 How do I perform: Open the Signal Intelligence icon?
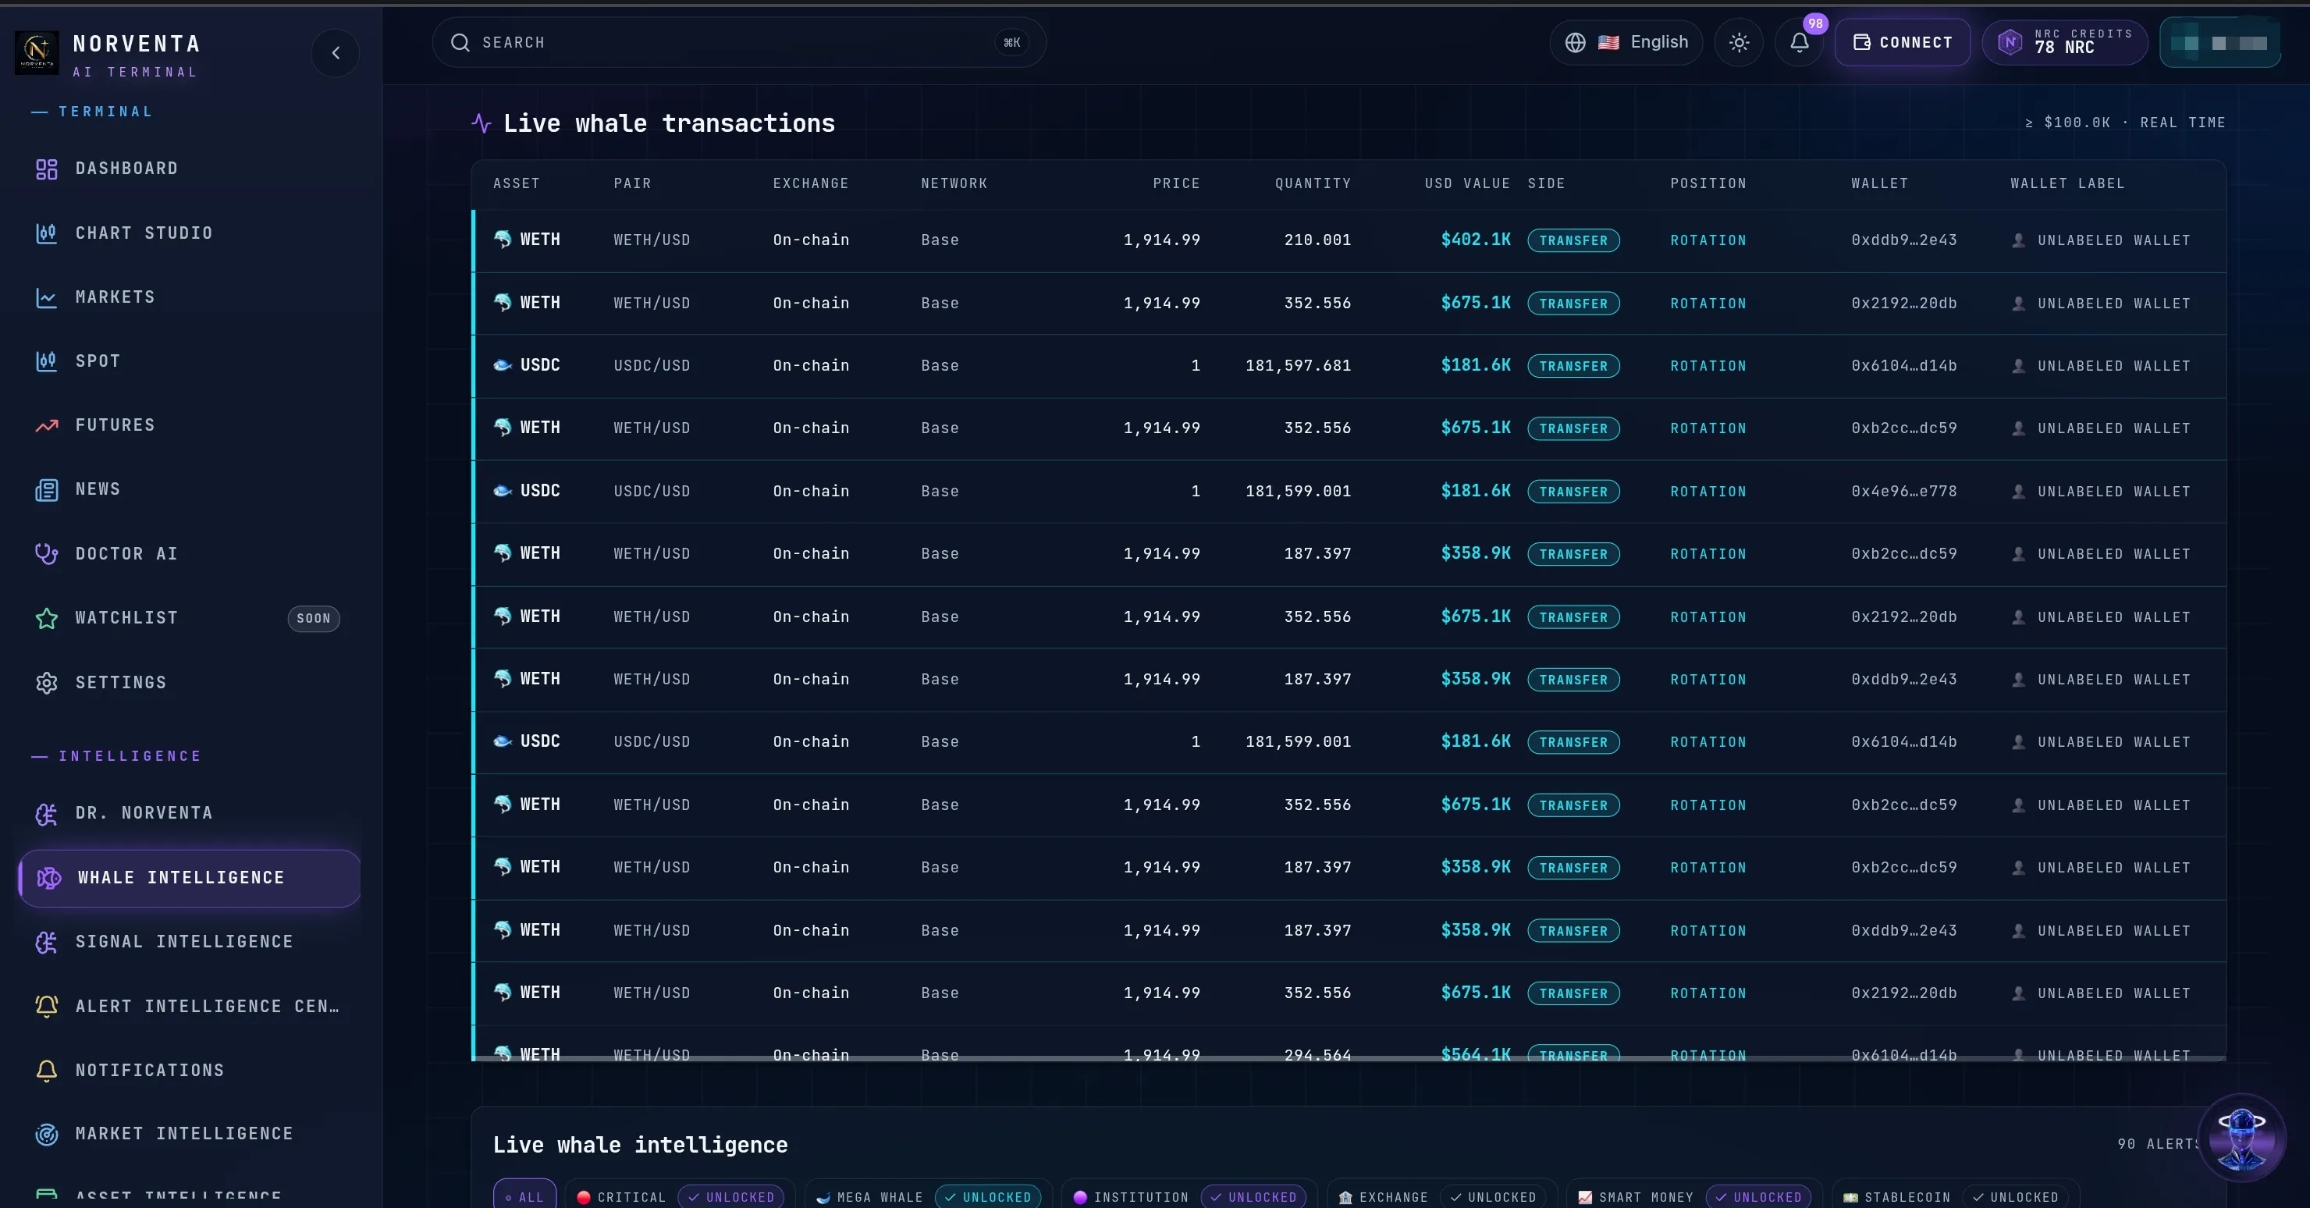[x=46, y=943]
